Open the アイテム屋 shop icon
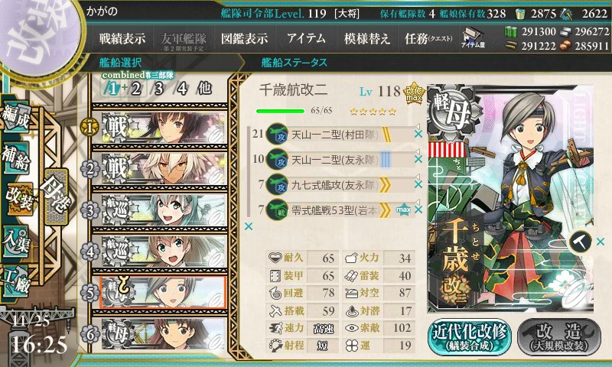Viewport: 612px width, 367px height. coord(473,38)
